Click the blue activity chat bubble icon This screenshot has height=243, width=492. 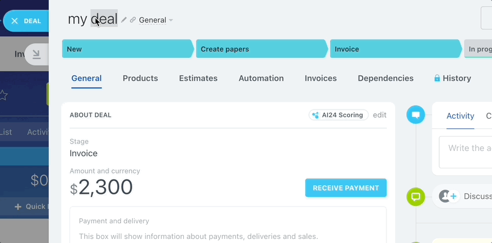[416, 115]
